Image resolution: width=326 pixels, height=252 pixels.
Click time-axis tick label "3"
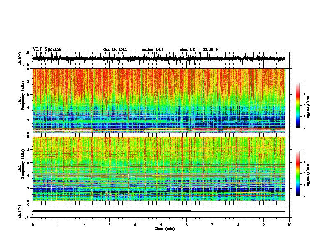[109, 225]
